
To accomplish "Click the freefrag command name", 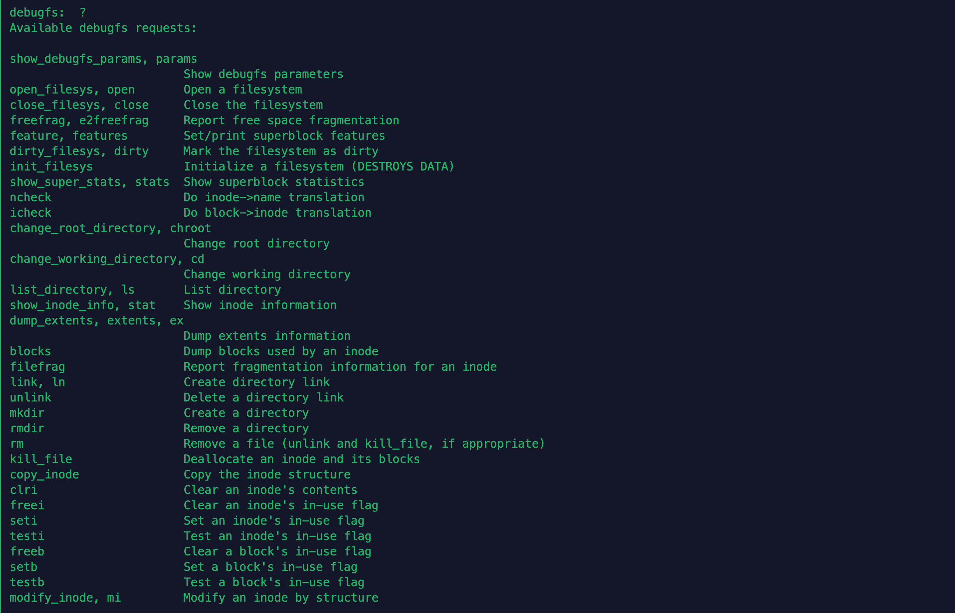I will tap(37, 120).
